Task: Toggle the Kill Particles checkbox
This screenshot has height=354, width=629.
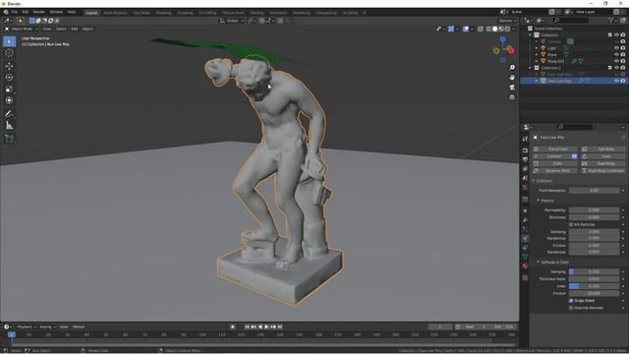Action: (571, 224)
